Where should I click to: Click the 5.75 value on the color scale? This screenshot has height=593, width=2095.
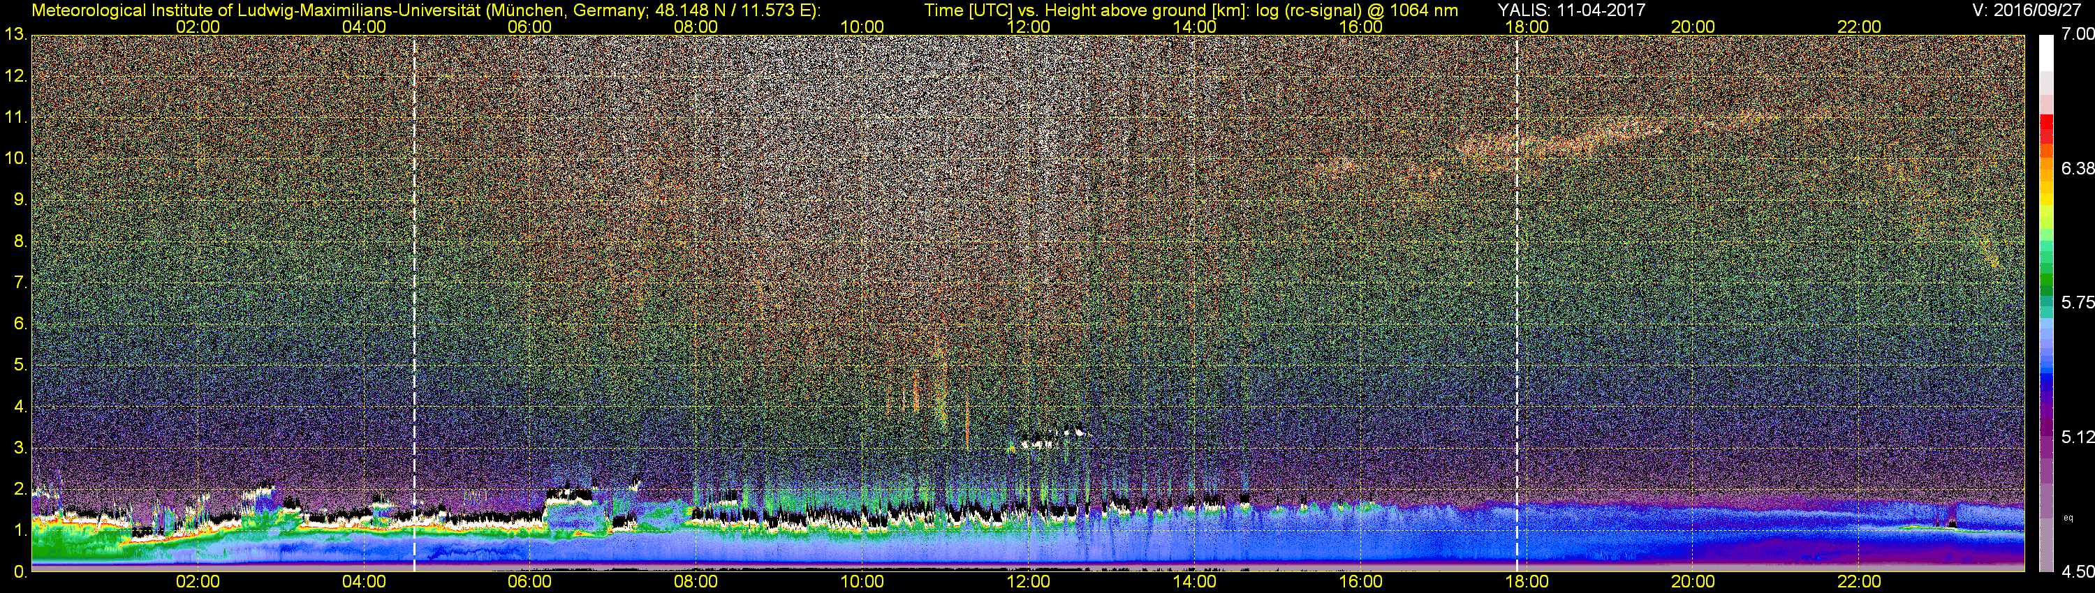[x=2077, y=302]
